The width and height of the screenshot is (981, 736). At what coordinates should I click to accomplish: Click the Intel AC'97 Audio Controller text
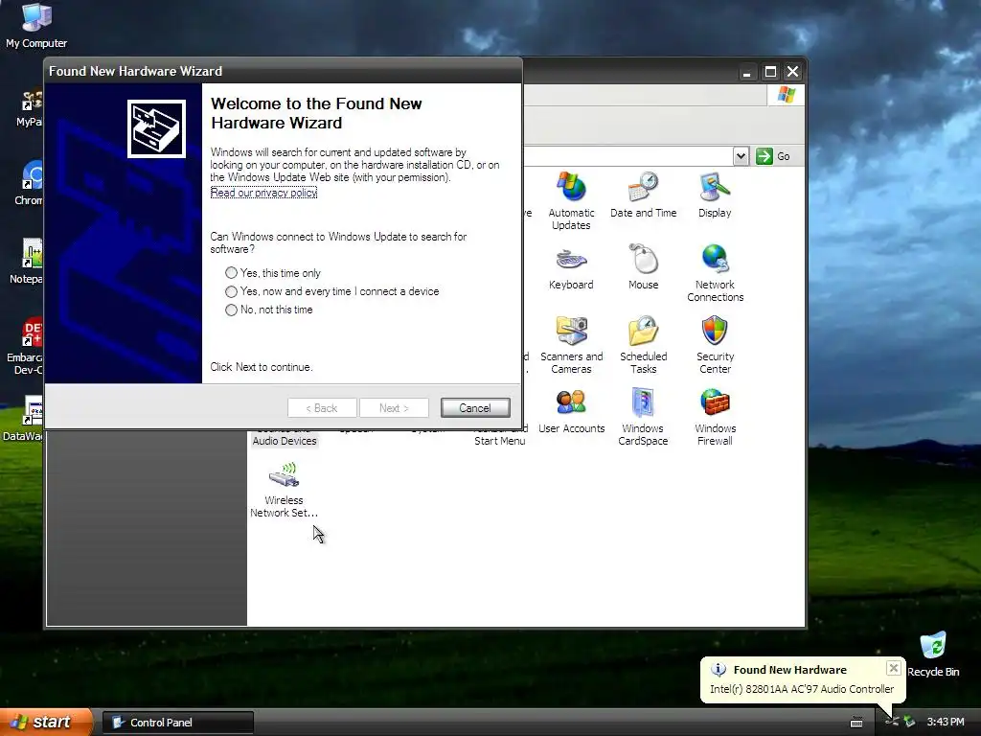pyautogui.click(x=802, y=689)
